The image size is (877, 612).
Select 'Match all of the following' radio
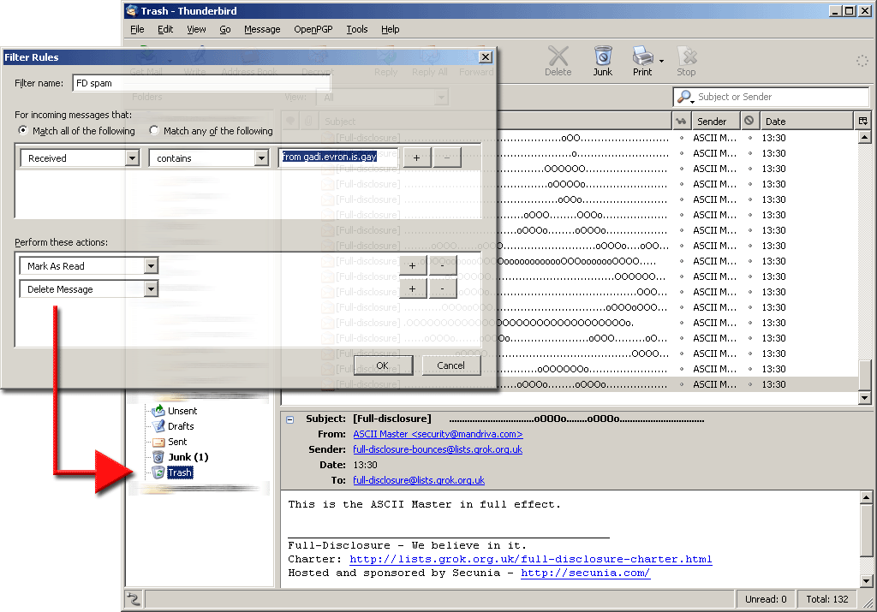[23, 131]
